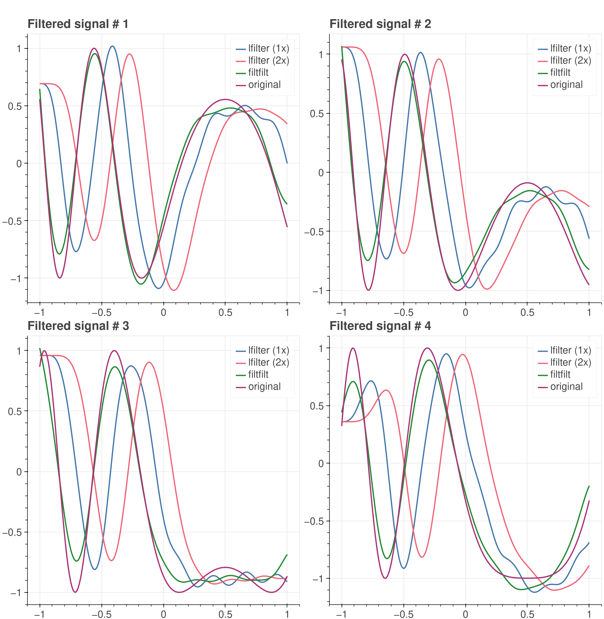Click y-axis label '−1' in plot 2
This screenshot has width=604, height=619.
318,291
